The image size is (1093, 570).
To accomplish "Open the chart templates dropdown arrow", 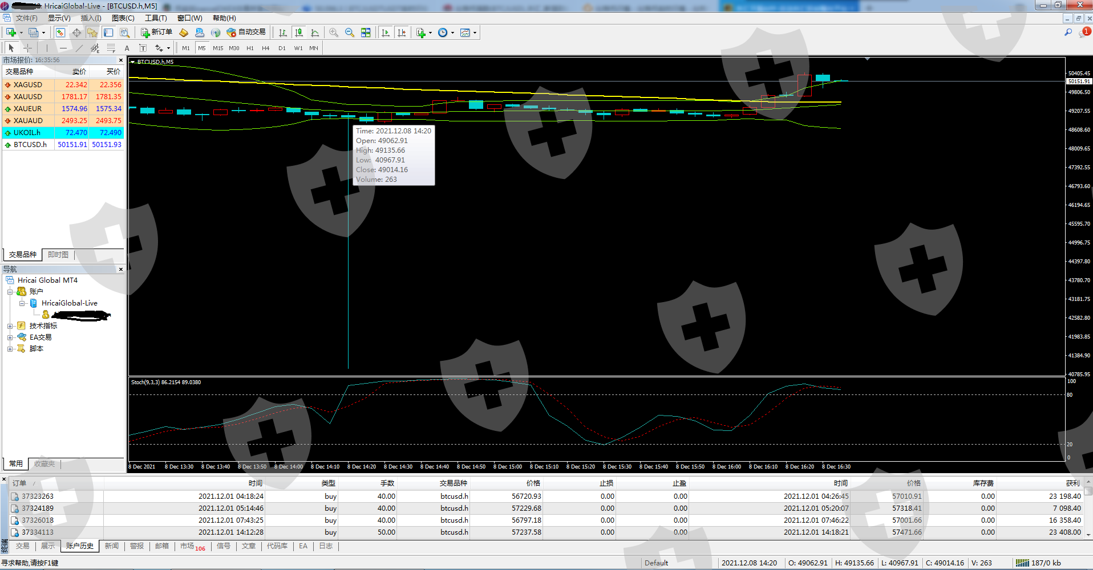I will point(475,33).
